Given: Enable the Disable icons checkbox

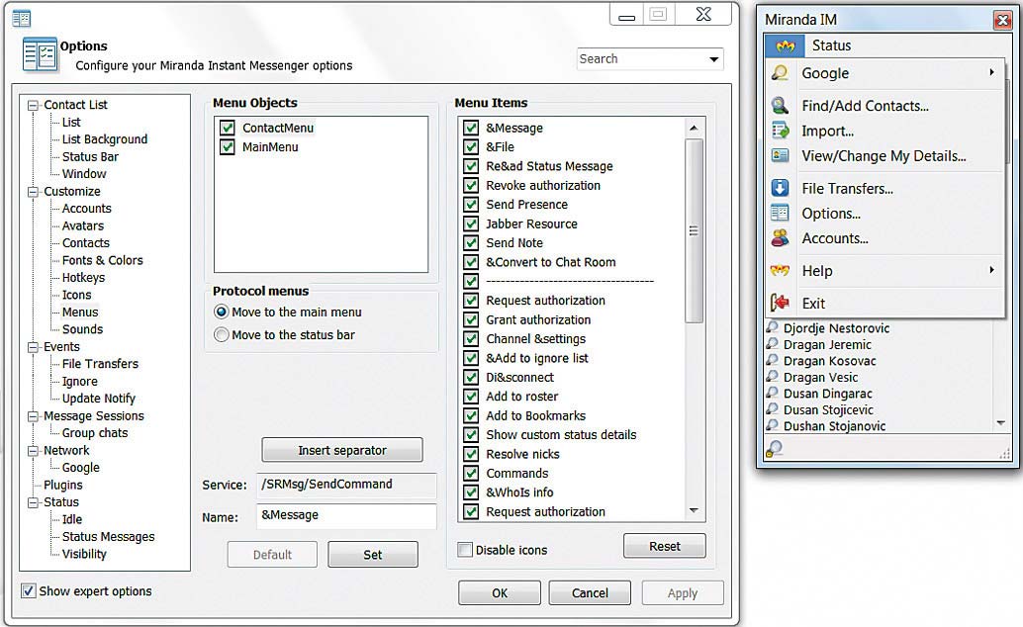Looking at the screenshot, I should (465, 549).
